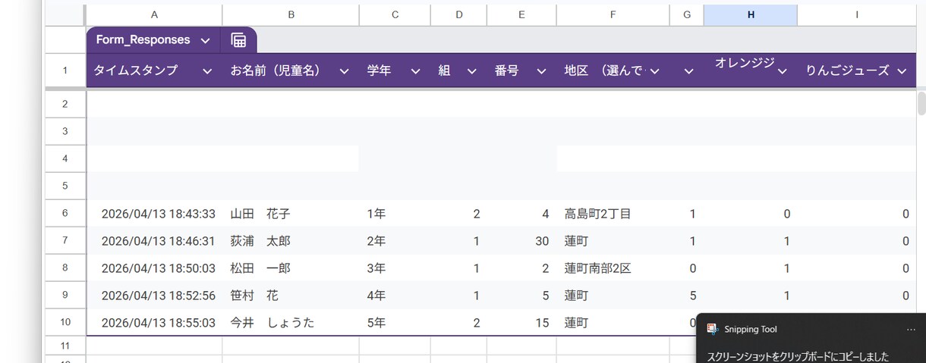Open the table view calculator icon
Screen dimensions: 926x363
pos(238,40)
